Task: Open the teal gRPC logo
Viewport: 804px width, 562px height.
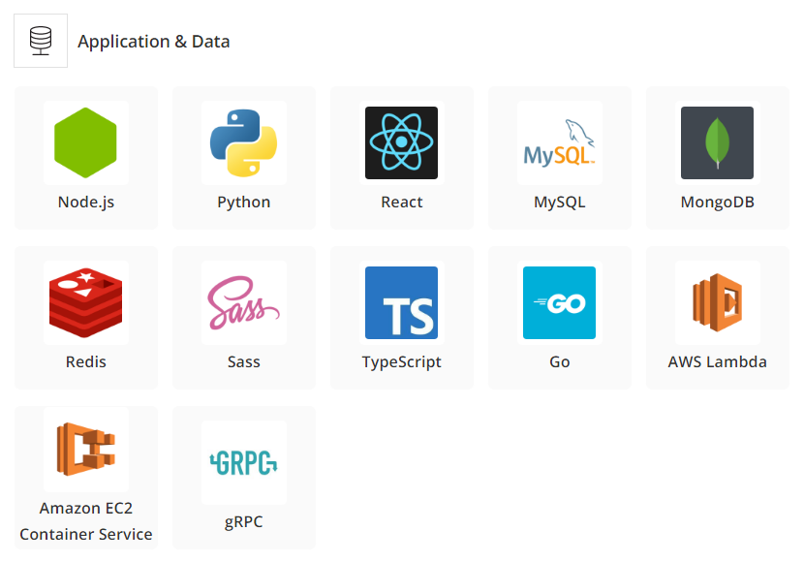Action: click(243, 462)
